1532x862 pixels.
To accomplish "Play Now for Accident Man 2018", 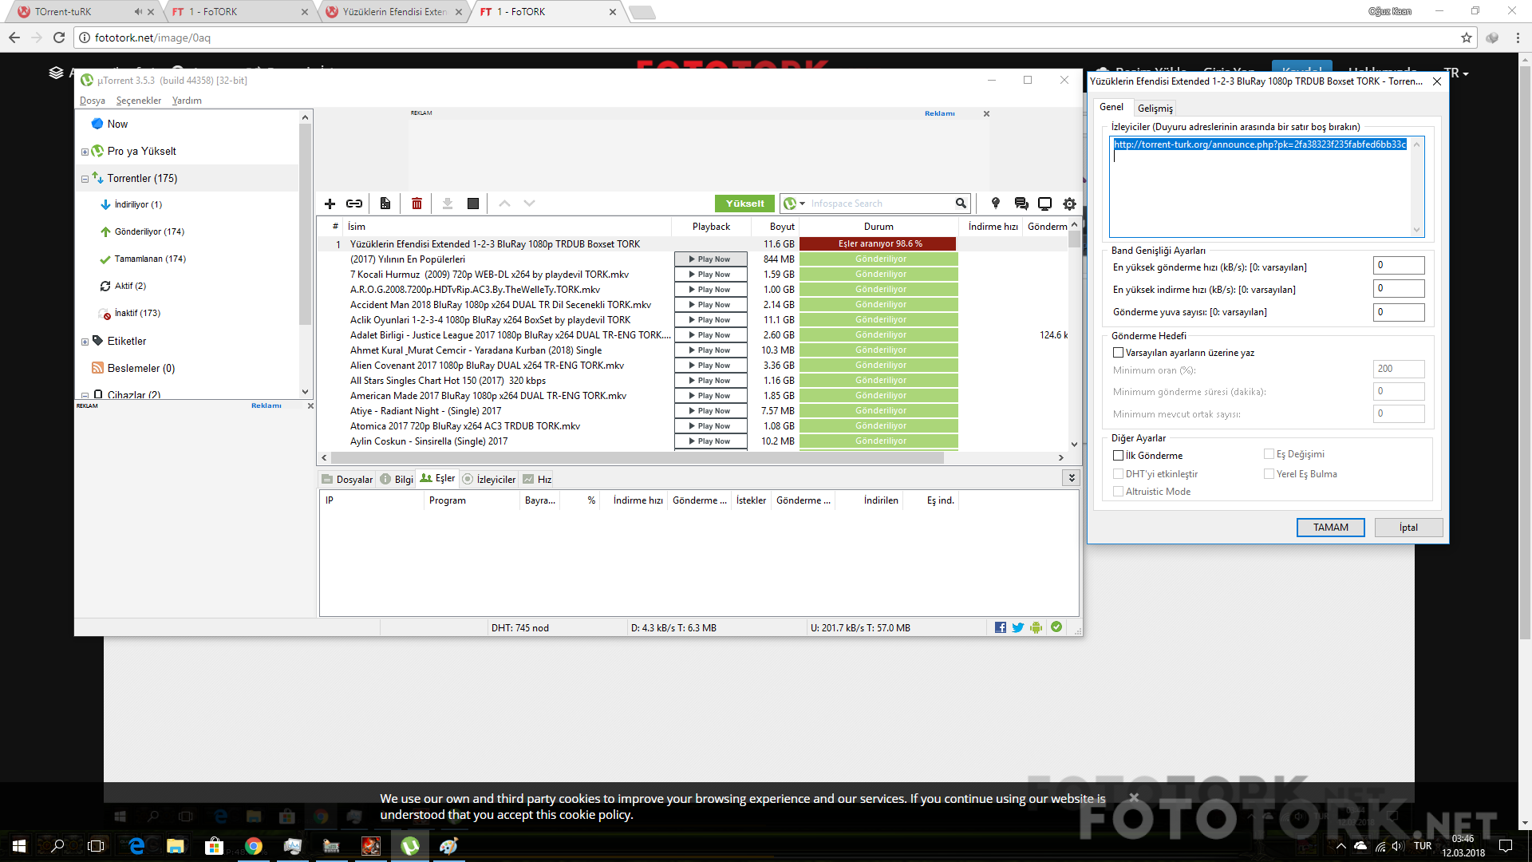I will coord(711,305).
